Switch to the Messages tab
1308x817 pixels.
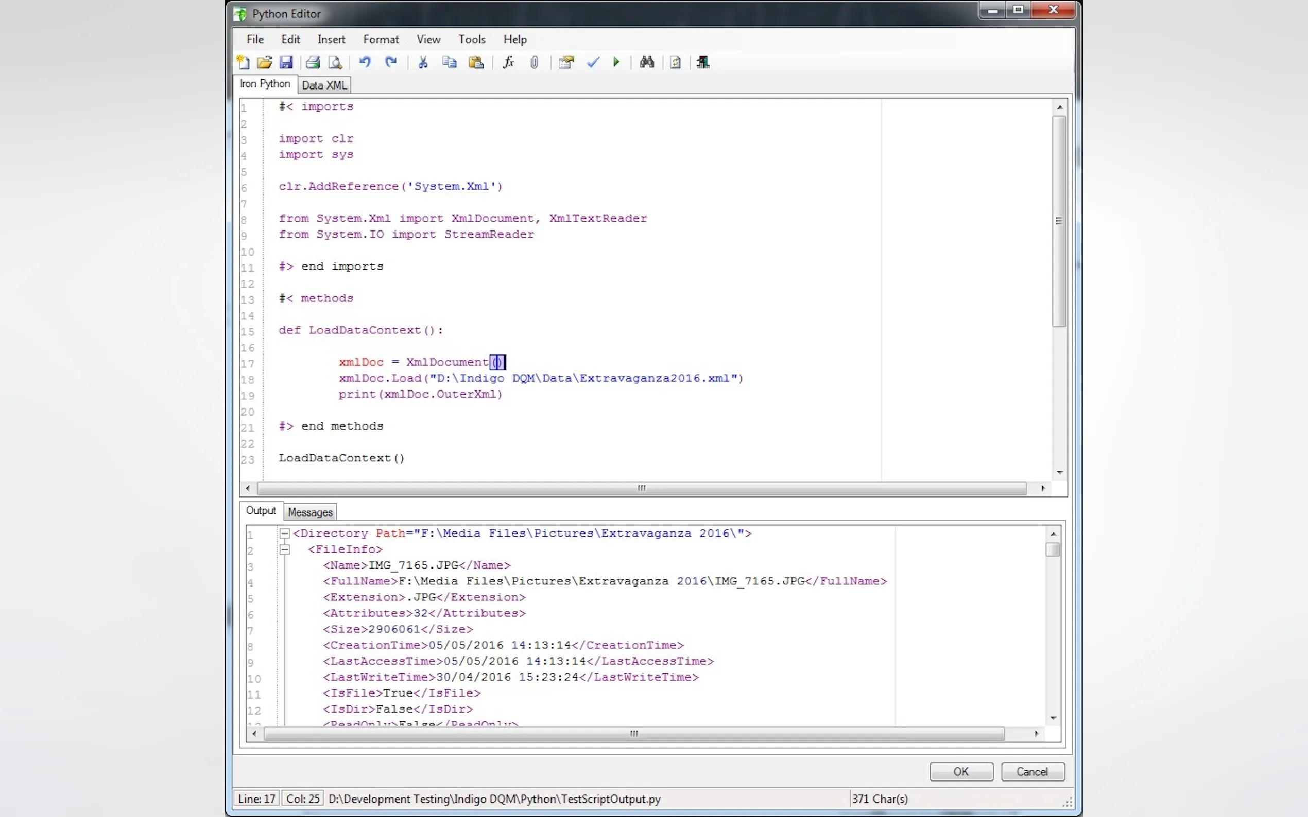[x=310, y=512]
